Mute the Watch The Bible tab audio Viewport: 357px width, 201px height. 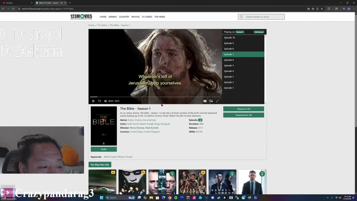[61, 3]
